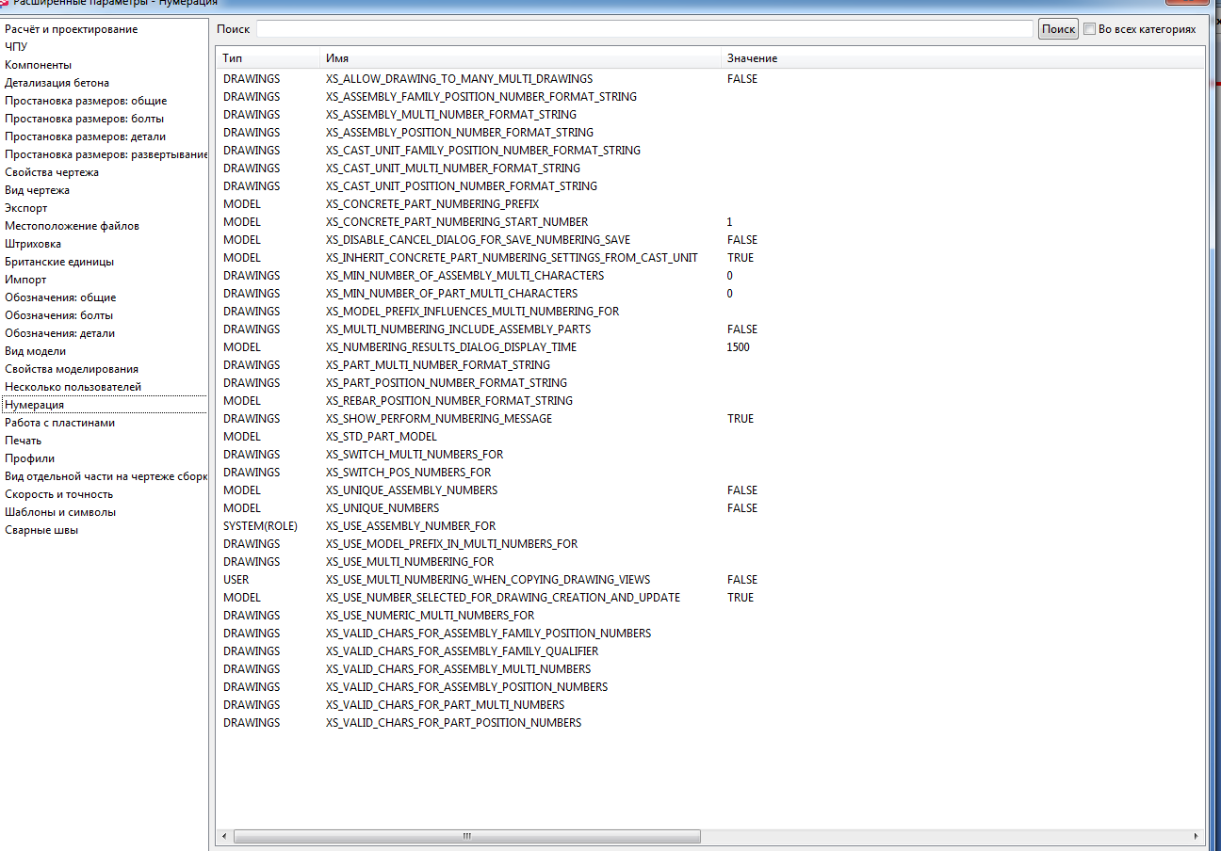Select the XS_UNIQUE_NUMBERS row
Image resolution: width=1221 pixels, height=851 pixels.
point(710,508)
